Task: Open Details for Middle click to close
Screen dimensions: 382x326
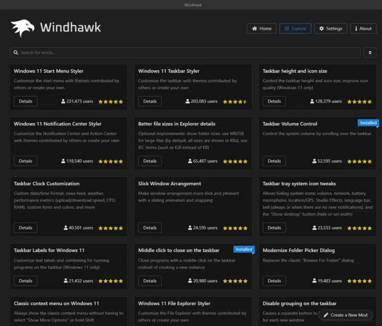Action: [150, 281]
